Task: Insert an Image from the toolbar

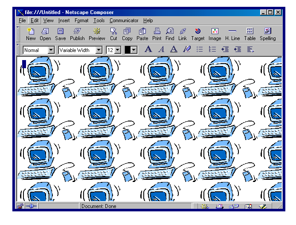Action: click(x=215, y=34)
